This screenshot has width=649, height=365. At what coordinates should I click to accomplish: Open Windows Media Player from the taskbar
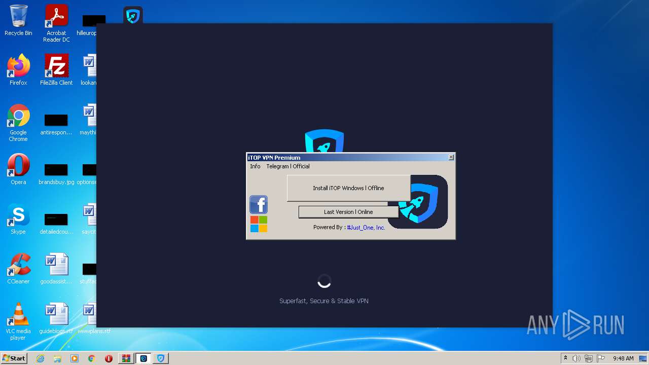(75, 358)
